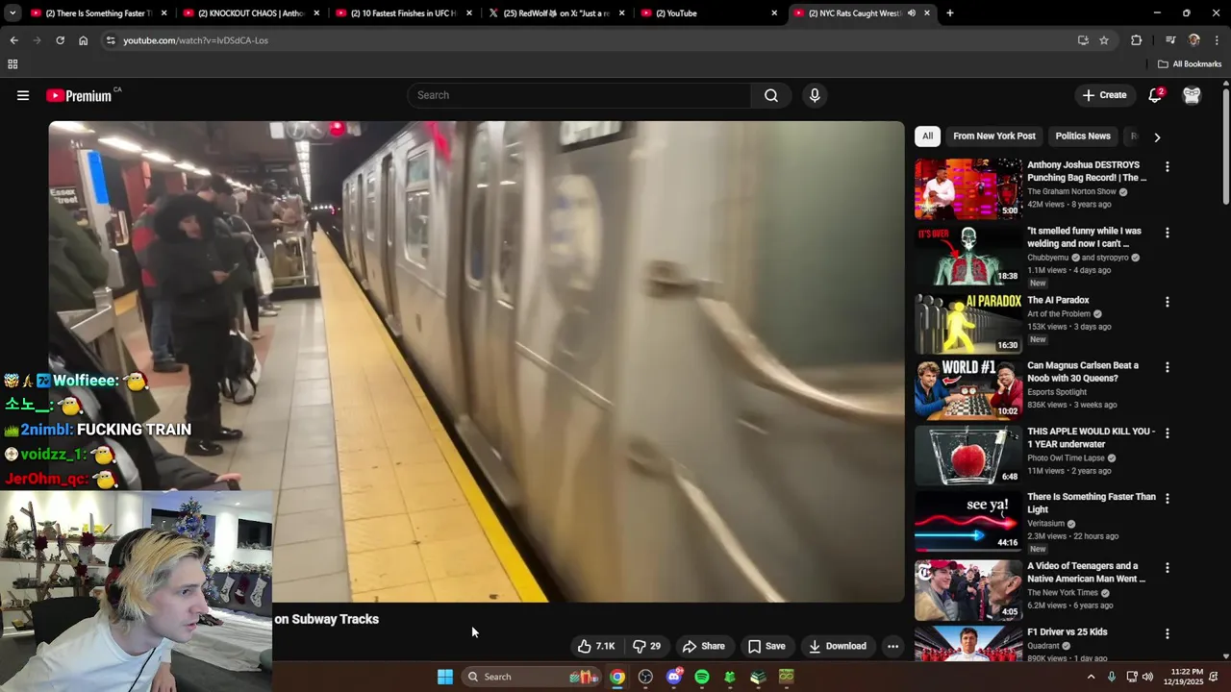Open the account avatar menu

[1192, 95]
